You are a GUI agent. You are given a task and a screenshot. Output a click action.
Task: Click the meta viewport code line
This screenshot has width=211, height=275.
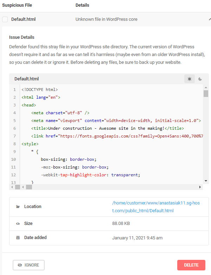(x=116, y=121)
